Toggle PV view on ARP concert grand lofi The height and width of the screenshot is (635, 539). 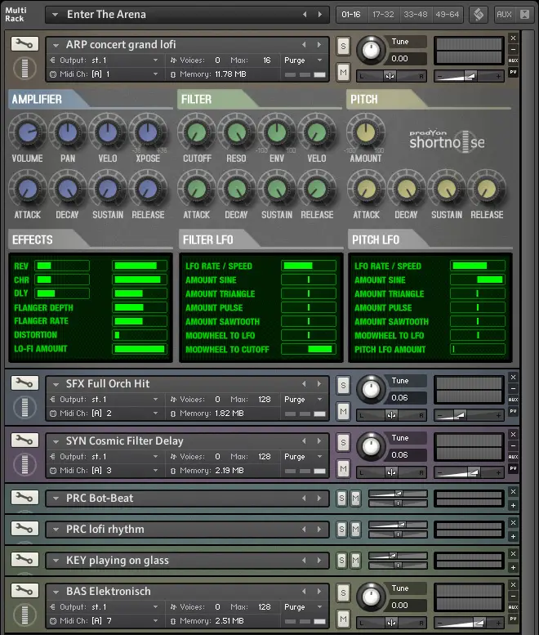(x=513, y=72)
